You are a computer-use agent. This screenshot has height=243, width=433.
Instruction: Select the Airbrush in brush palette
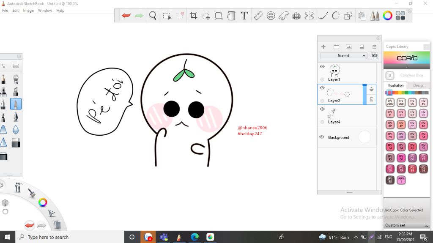[16, 79]
